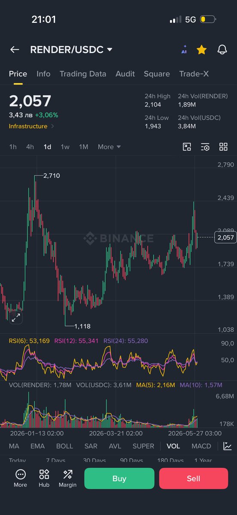Tap the red Sell button

(x=194, y=479)
